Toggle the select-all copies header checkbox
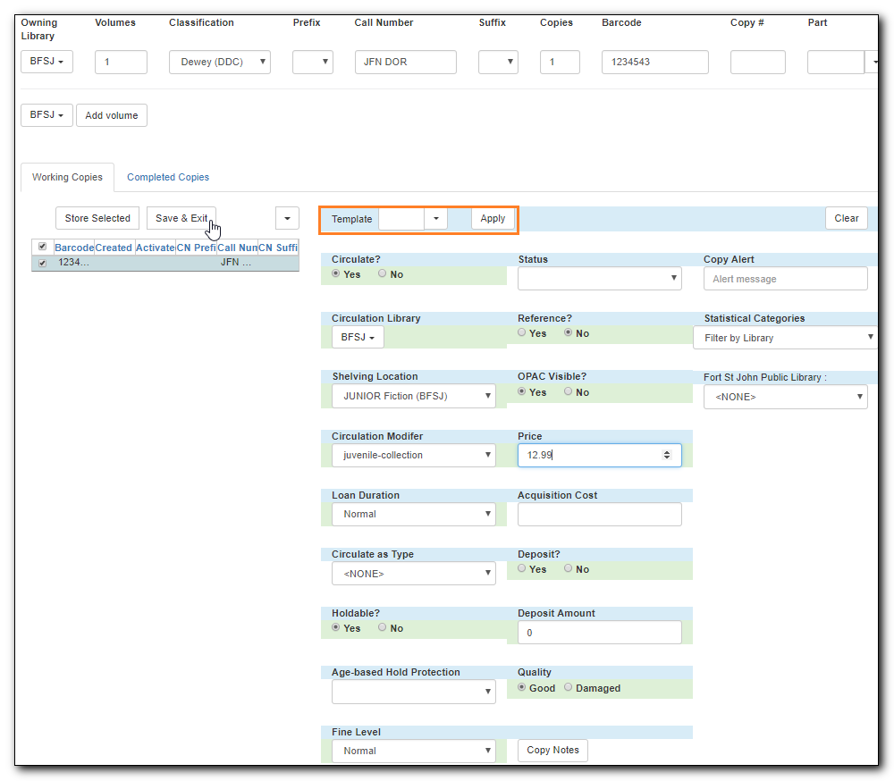The height and width of the screenshot is (781, 894). pyautogui.click(x=42, y=247)
